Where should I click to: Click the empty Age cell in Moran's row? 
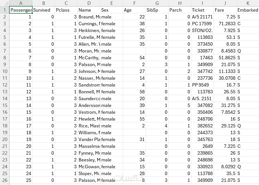[134, 51]
